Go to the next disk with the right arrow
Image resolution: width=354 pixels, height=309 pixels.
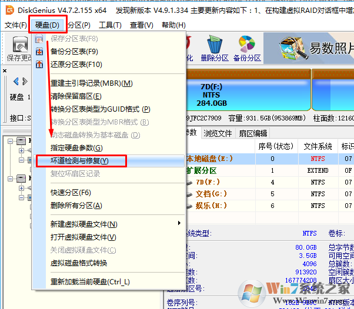point(25,81)
